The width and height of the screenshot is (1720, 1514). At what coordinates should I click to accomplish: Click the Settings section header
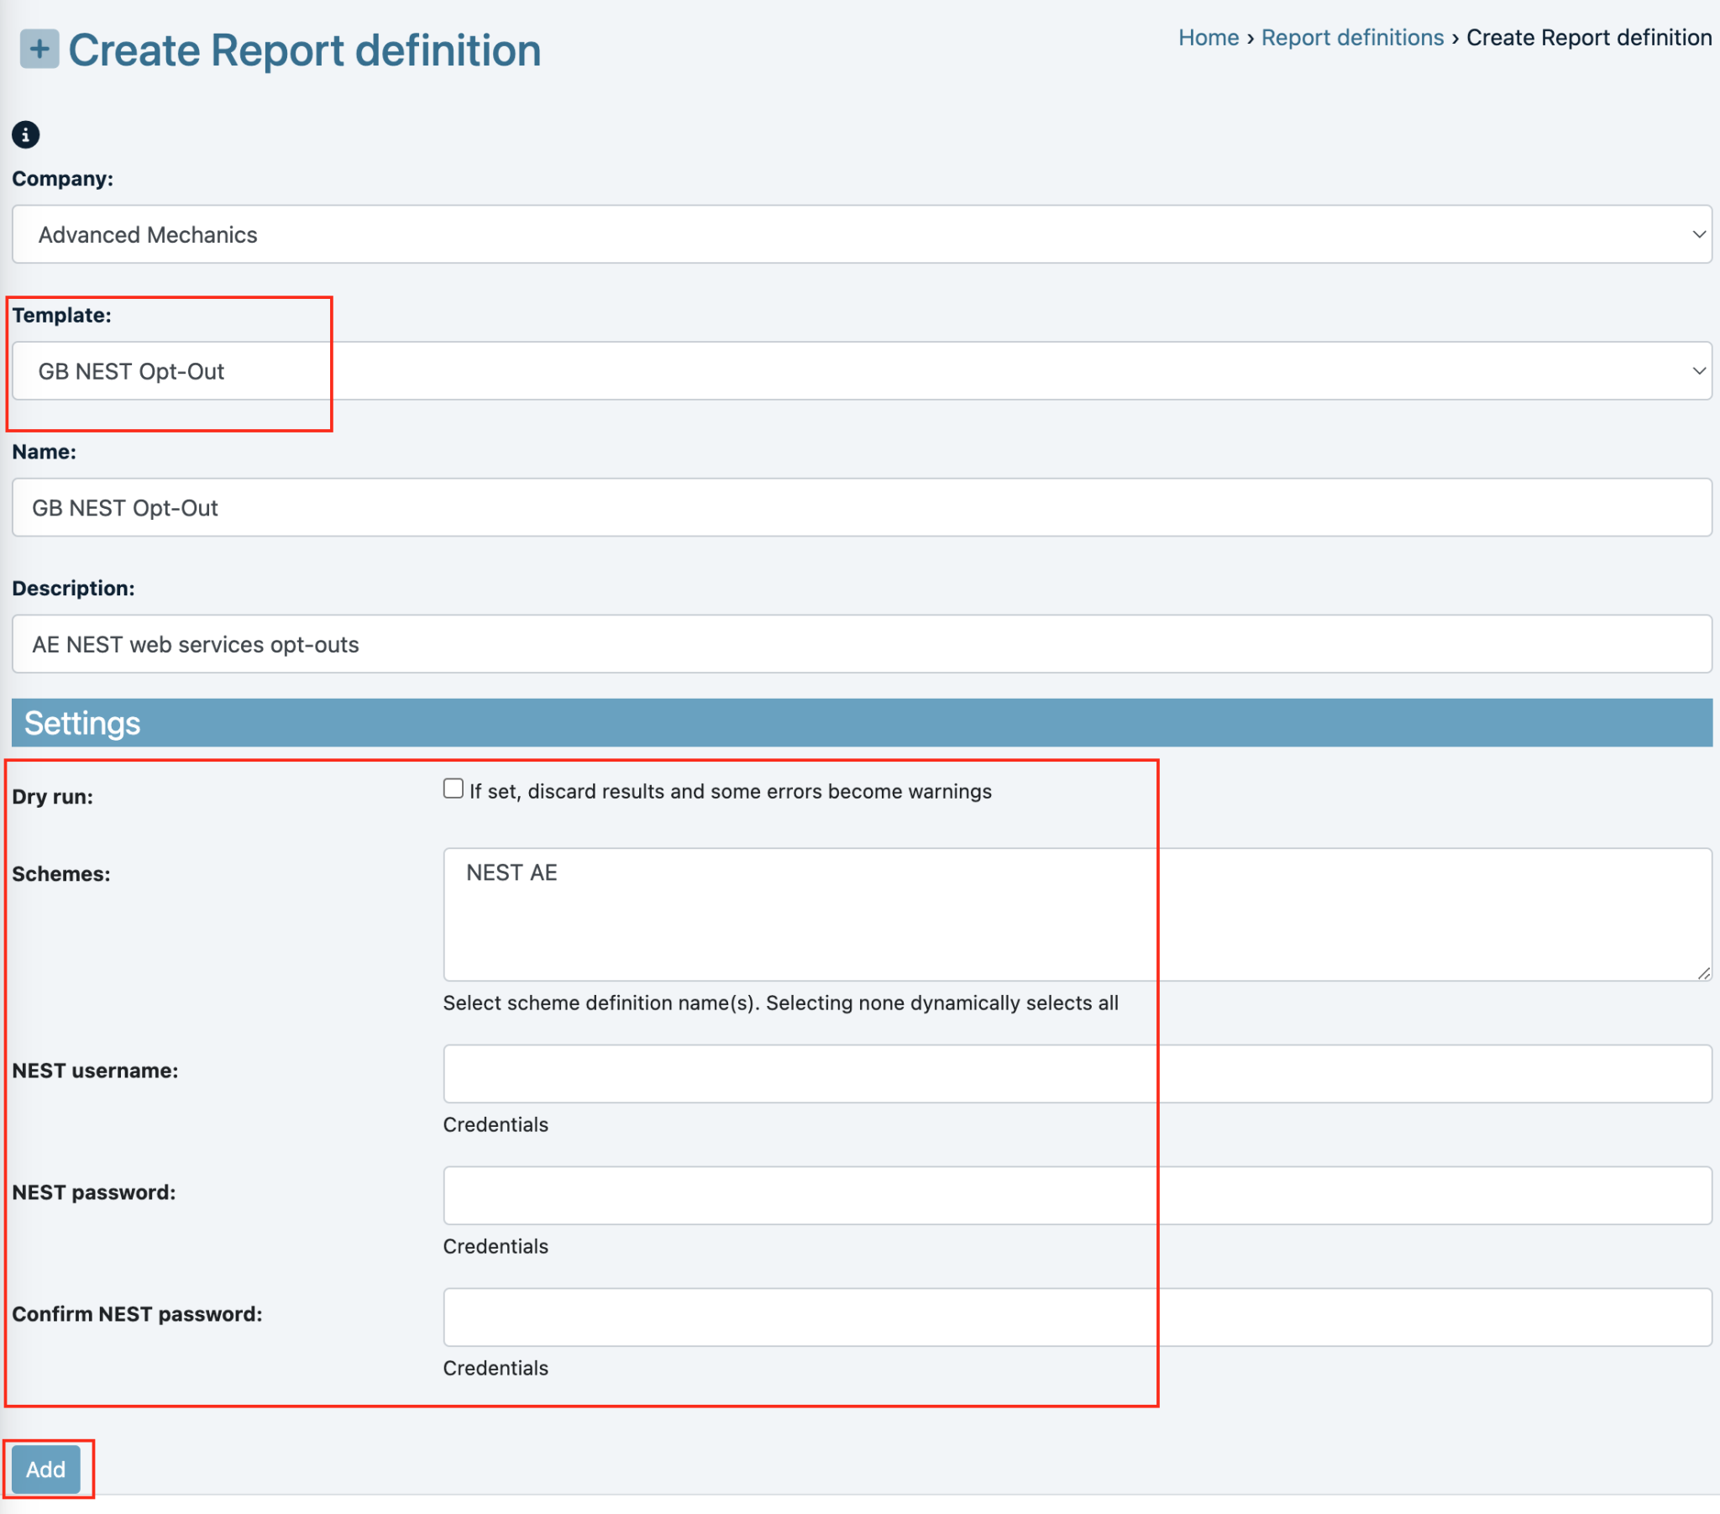(82, 723)
